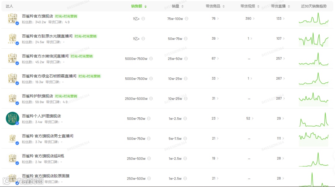Click info icon for 水嫩倍润直播间 5000w-7500w sales
The image size is (335, 187).
(x=151, y=59)
